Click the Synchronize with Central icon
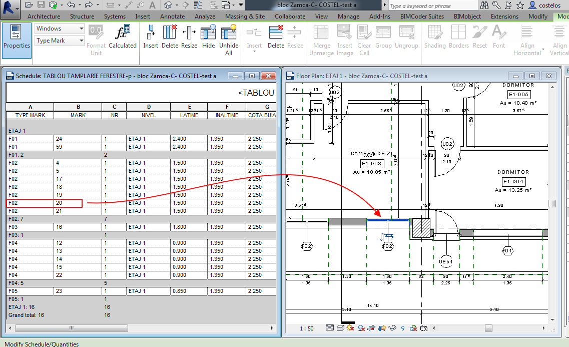The height and width of the screenshot is (347, 569). click(x=53, y=5)
